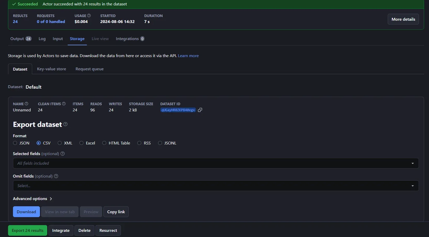429x237 pixels.
Task: Expand the Advanced options section
Action: tap(32, 198)
